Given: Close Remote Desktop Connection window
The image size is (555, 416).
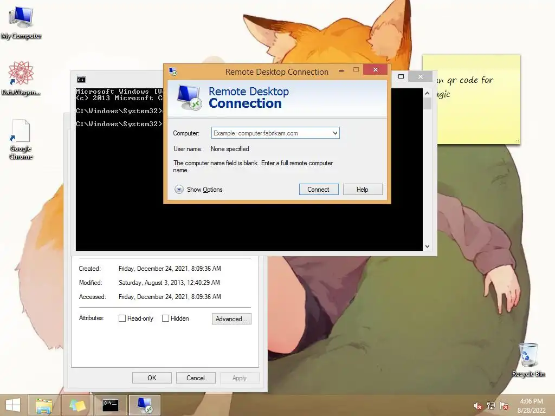Looking at the screenshot, I should coord(376,70).
